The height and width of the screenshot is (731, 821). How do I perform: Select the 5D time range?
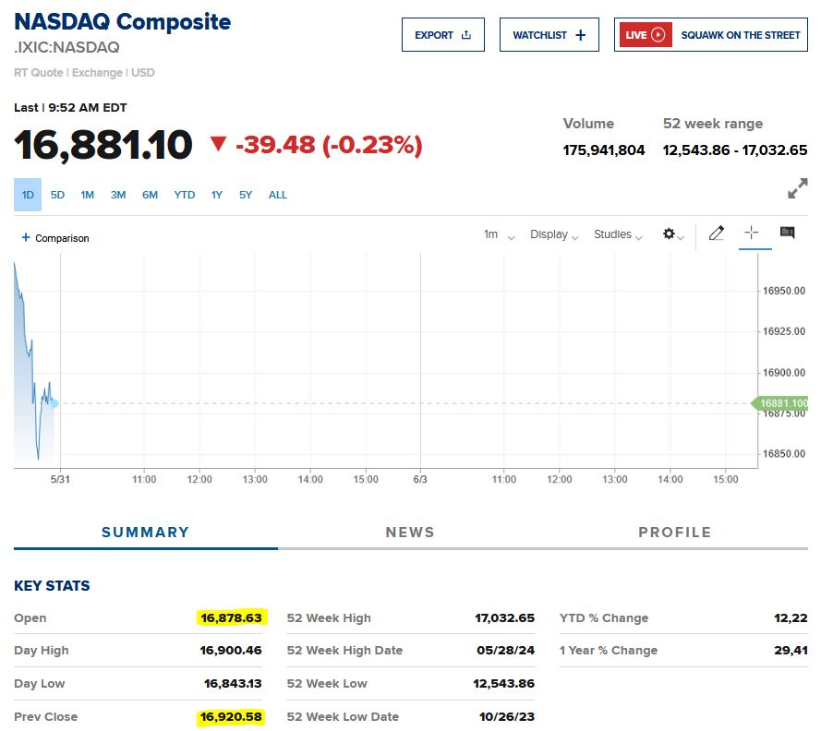click(x=57, y=195)
